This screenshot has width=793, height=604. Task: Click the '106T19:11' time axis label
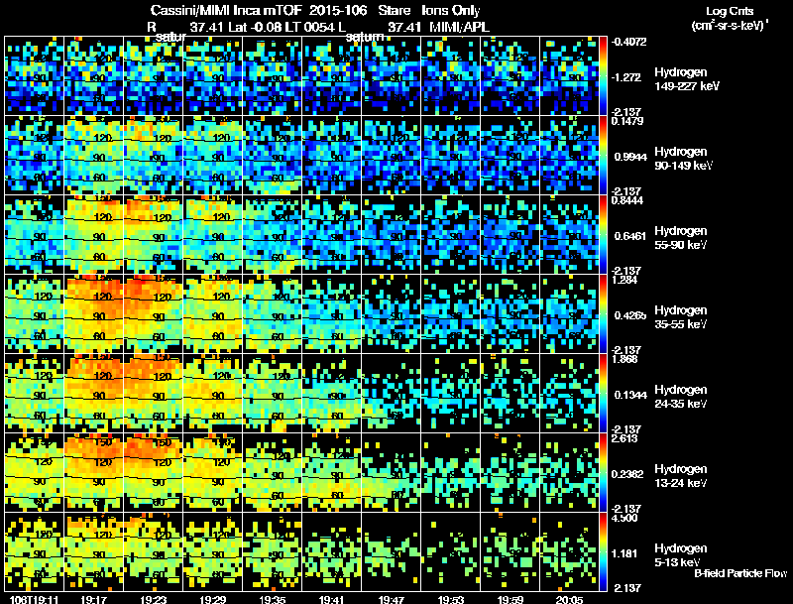[x=34, y=600]
